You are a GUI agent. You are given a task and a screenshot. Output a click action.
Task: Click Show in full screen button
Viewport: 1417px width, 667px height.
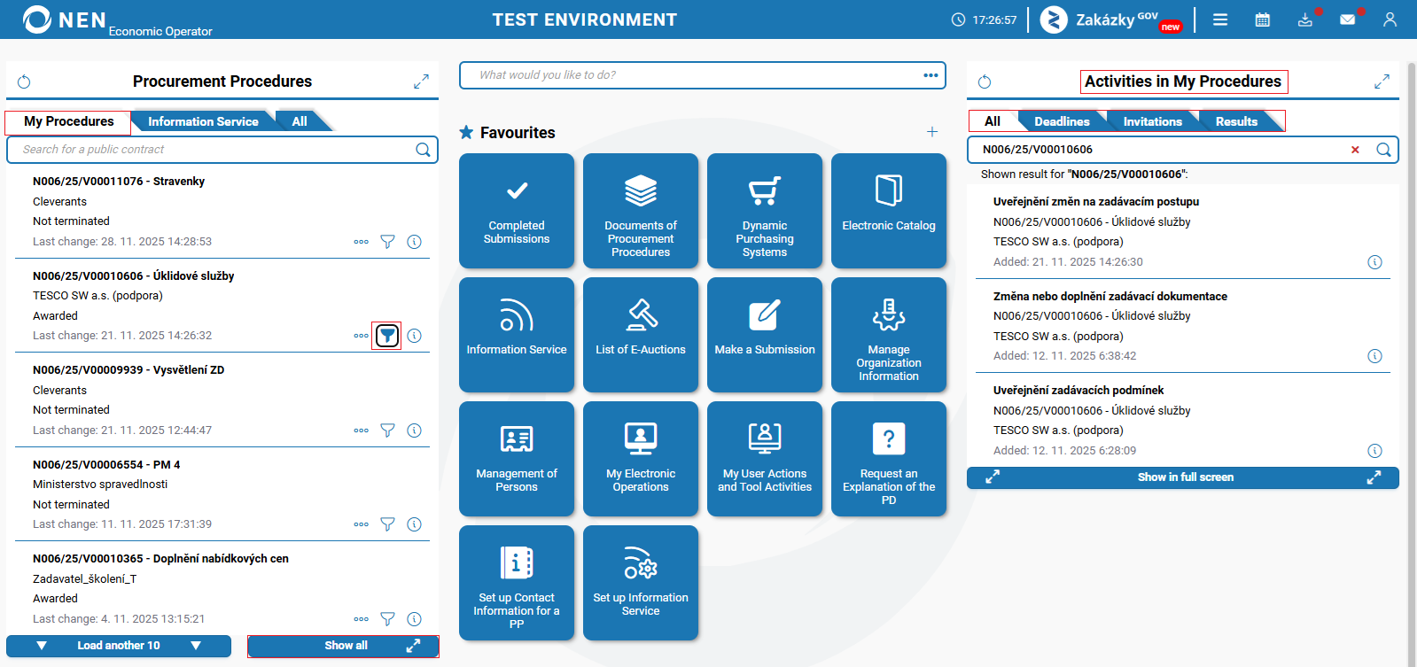point(1183,477)
